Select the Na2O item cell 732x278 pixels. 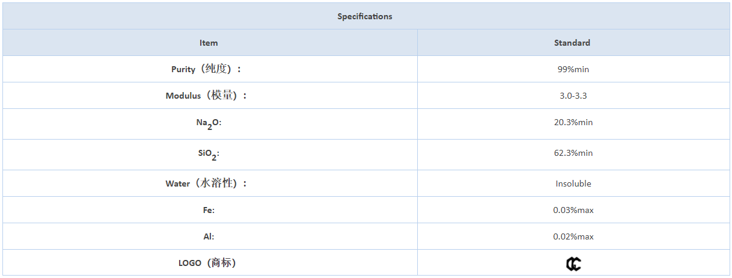(x=209, y=124)
